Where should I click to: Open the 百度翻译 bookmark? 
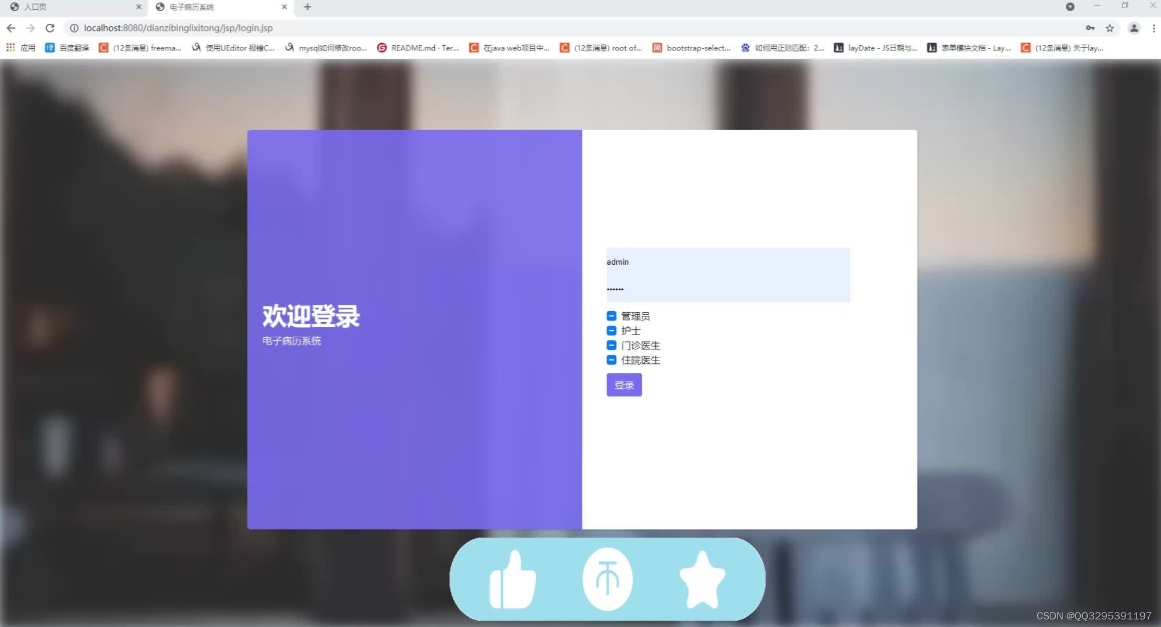tap(67, 48)
